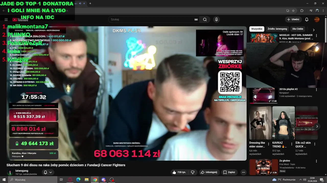Open Discord from the taskbar
Image resolution: width=327 pixels, height=183 pixels.
pyautogui.click(x=103, y=180)
